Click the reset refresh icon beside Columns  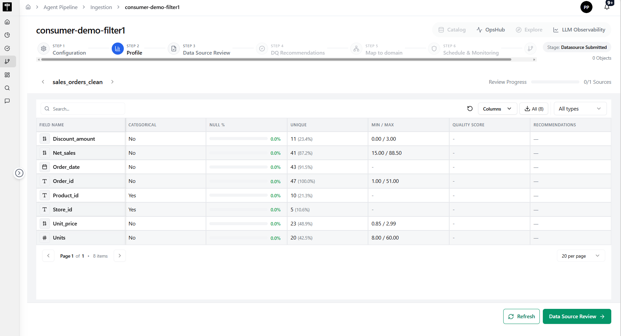pyautogui.click(x=470, y=109)
